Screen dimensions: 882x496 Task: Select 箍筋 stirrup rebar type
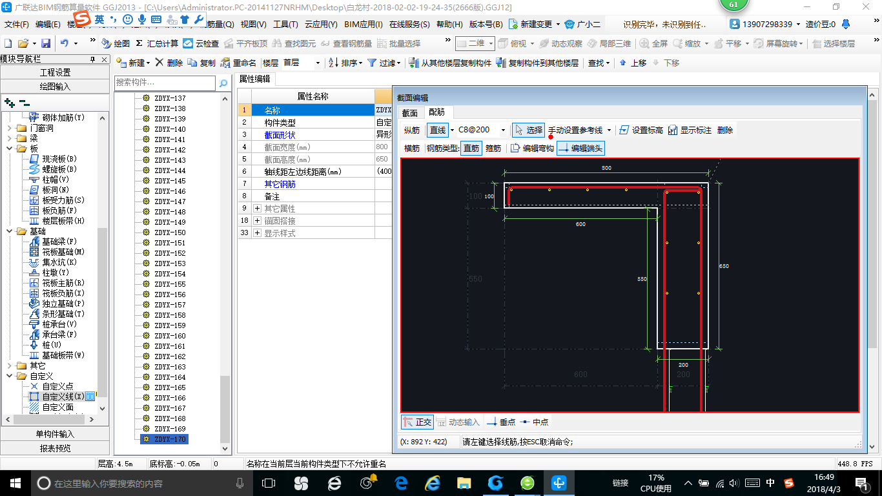(x=493, y=148)
